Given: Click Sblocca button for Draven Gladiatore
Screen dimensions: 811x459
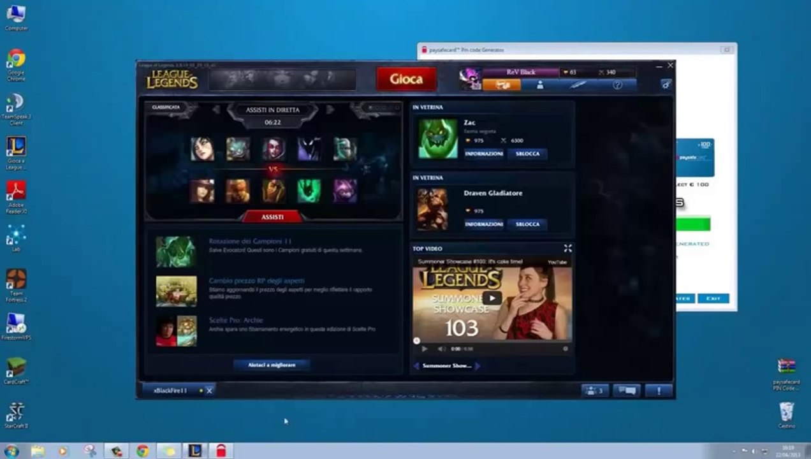Looking at the screenshot, I should (x=527, y=224).
